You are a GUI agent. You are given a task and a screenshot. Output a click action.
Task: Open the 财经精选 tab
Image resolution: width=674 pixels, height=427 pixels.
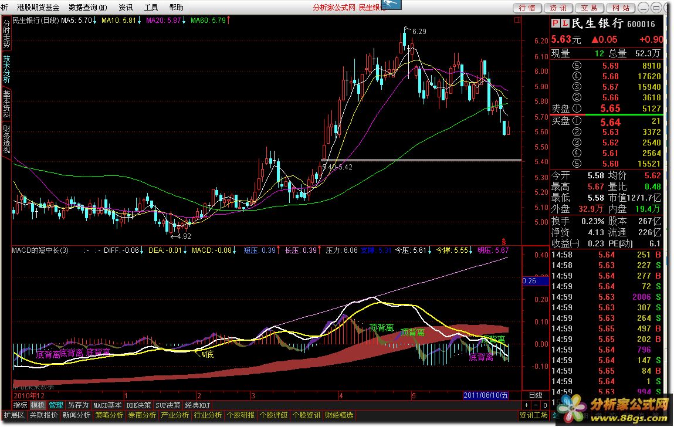point(340,415)
